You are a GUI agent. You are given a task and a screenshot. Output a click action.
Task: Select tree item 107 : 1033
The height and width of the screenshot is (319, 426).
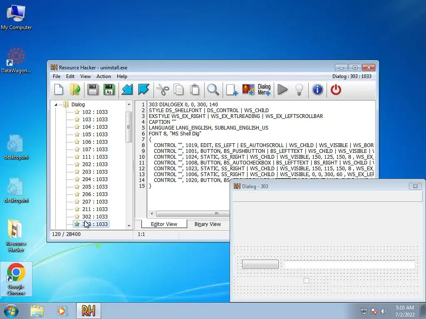point(95,149)
